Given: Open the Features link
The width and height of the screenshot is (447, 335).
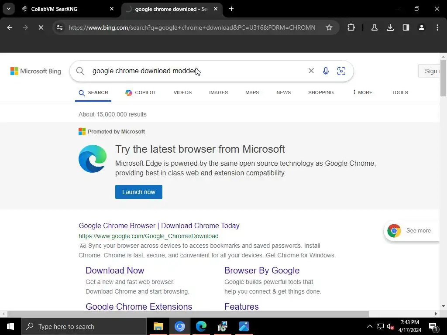Looking at the screenshot, I should (241, 306).
